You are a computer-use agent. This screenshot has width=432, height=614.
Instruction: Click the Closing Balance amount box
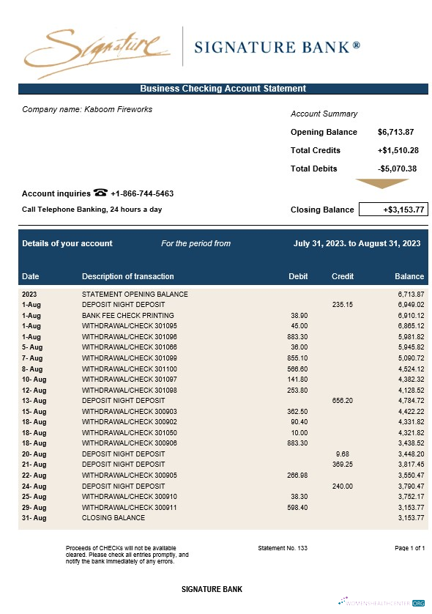click(x=393, y=209)
